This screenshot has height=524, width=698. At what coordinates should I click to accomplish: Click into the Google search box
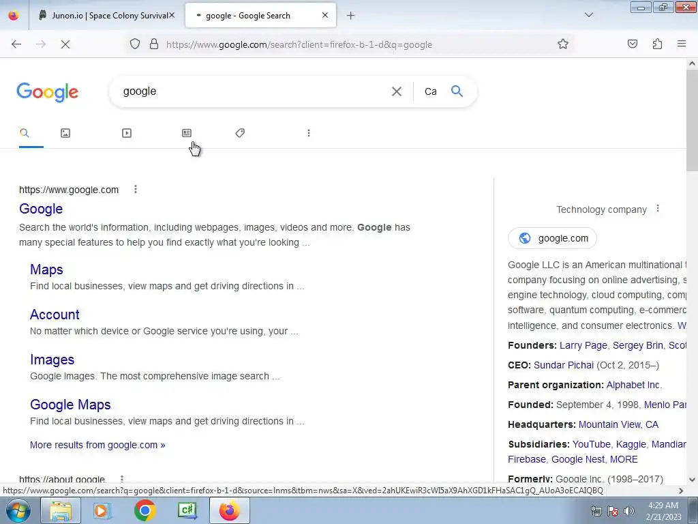coord(249,91)
